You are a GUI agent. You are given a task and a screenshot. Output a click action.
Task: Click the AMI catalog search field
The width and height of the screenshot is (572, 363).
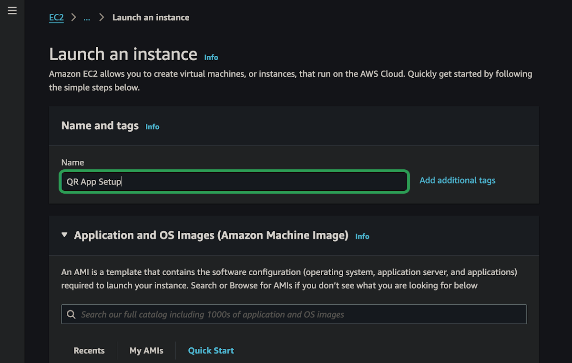click(294, 314)
